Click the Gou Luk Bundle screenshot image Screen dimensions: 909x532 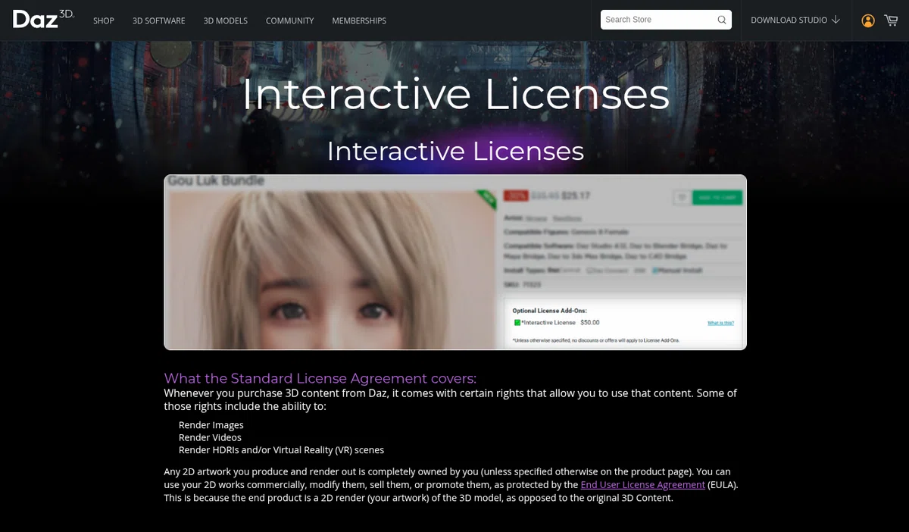point(455,262)
